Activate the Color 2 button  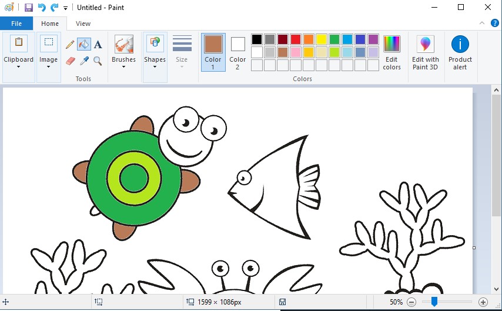coord(237,52)
